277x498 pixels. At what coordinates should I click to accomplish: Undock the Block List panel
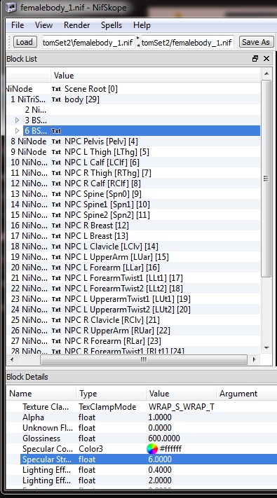pos(255,59)
